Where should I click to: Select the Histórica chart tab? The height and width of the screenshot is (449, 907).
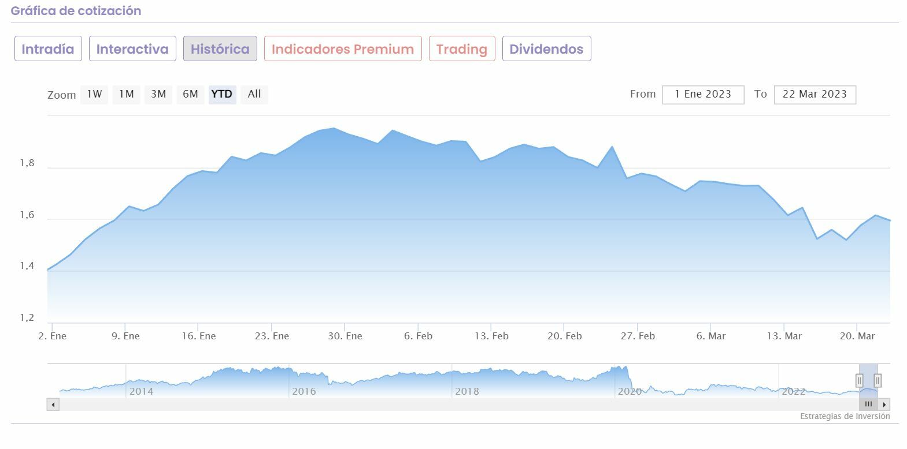(220, 49)
